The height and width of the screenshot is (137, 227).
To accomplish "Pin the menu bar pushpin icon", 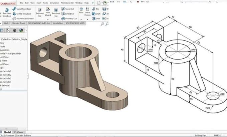I will coord(93,3).
